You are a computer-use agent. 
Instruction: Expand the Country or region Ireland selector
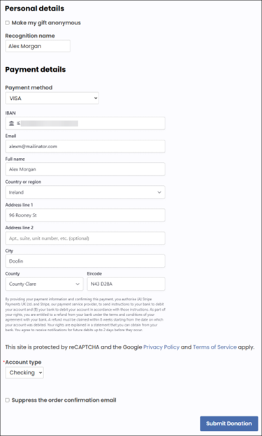tap(85, 192)
